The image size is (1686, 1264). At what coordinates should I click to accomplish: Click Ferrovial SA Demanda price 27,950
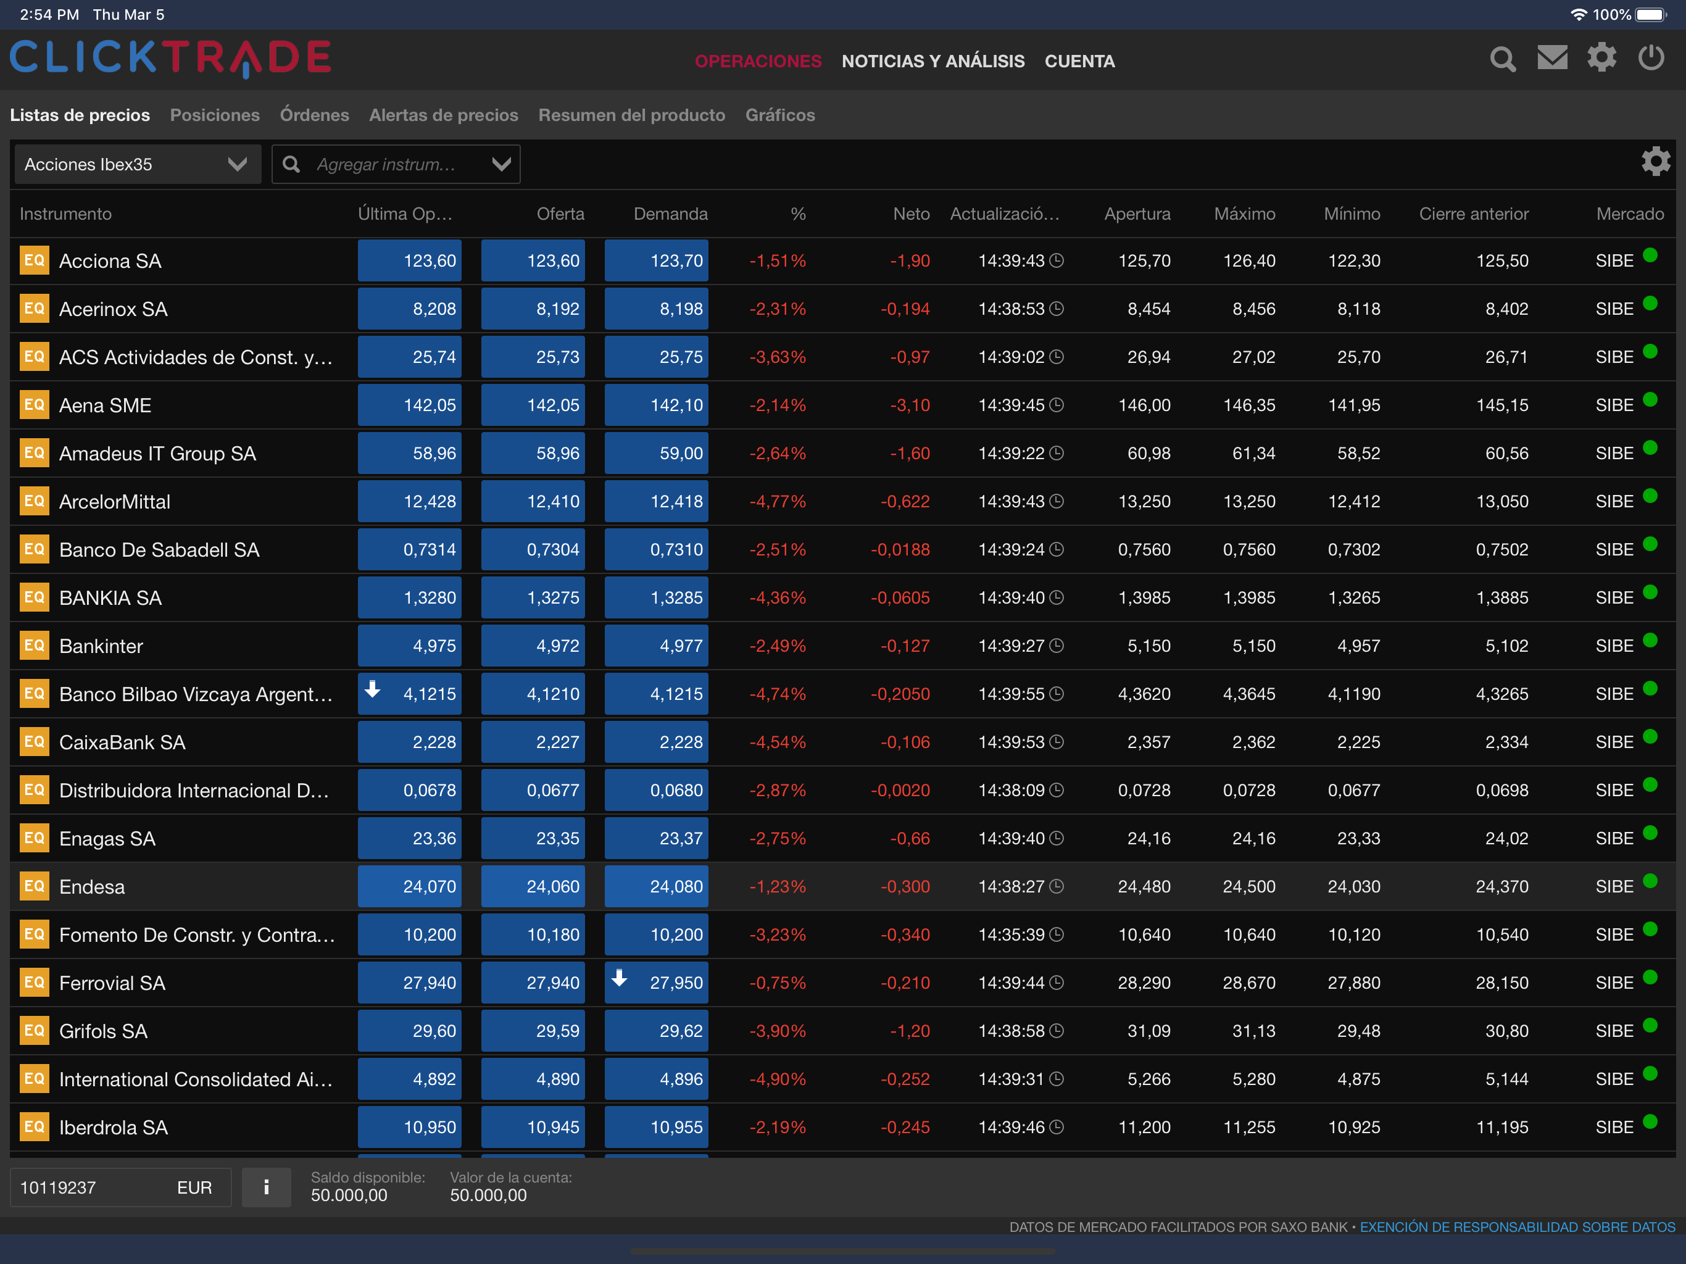click(x=656, y=983)
